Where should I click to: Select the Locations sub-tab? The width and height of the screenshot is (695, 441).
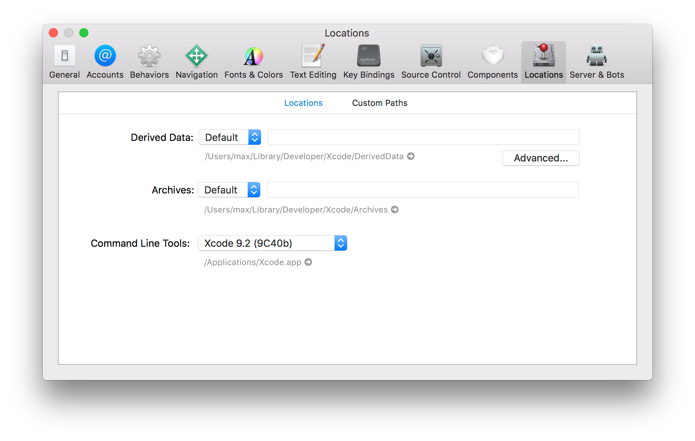tap(303, 103)
